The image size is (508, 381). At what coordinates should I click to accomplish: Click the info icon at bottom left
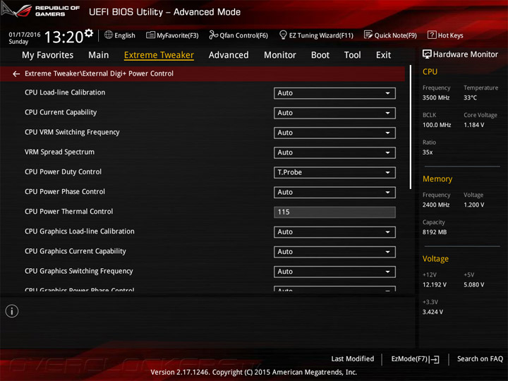click(12, 311)
